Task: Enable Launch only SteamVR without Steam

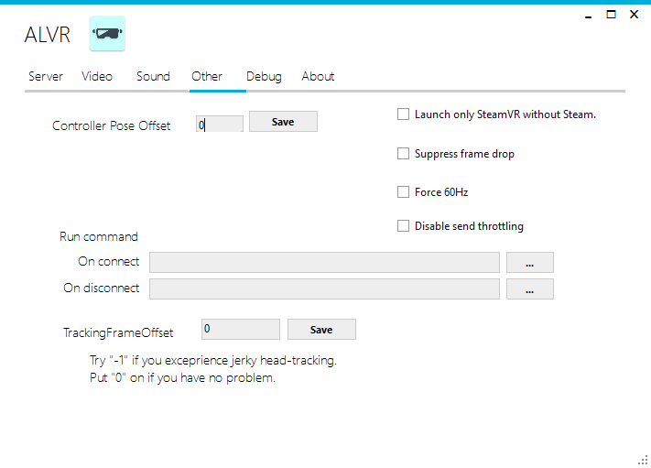Action: [x=403, y=114]
